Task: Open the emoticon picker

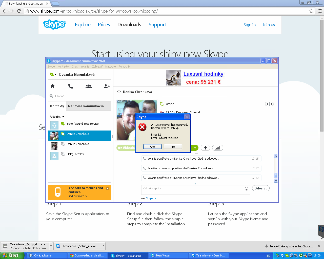Action: (247, 188)
